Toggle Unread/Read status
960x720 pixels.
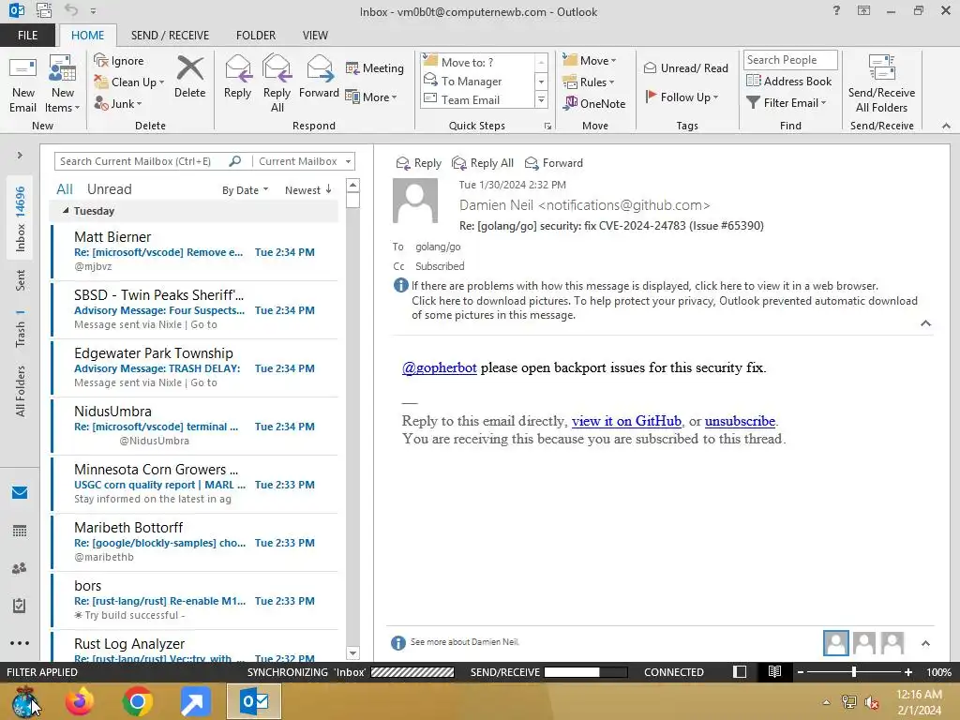coord(685,67)
